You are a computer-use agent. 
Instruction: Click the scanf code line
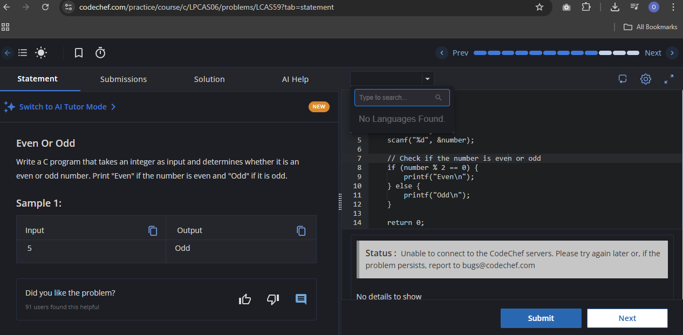(x=431, y=140)
